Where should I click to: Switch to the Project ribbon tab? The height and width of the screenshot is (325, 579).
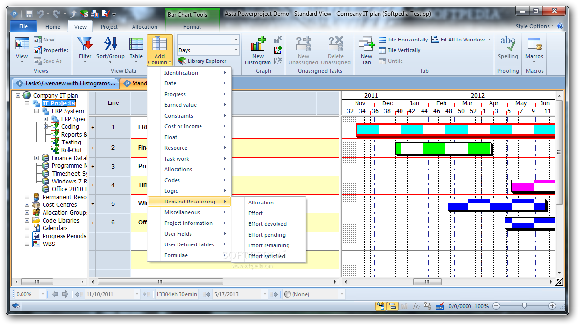click(110, 26)
